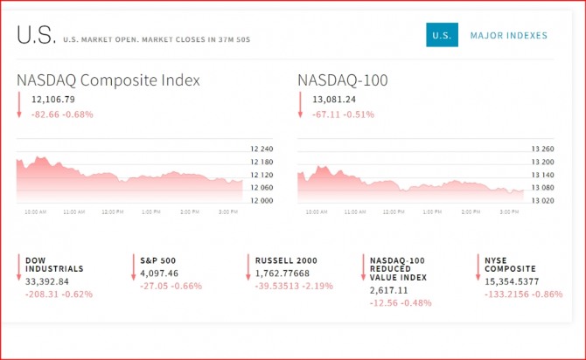Click the NASDAQ Composite intraday chart
Screen dimensions: 586x360
coord(129,178)
